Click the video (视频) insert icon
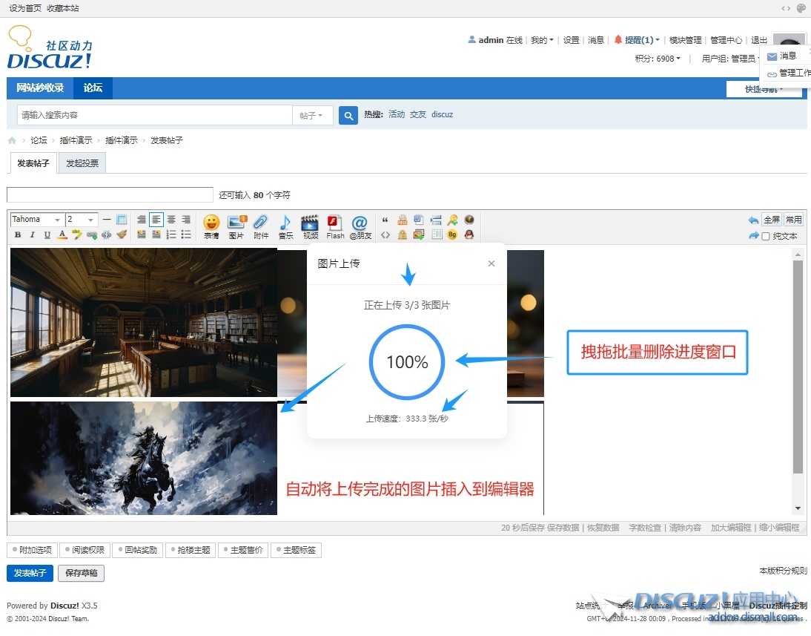811x636 pixels. (310, 226)
